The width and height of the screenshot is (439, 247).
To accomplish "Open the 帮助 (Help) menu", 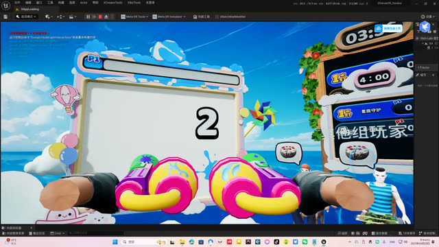I will coord(95,3).
